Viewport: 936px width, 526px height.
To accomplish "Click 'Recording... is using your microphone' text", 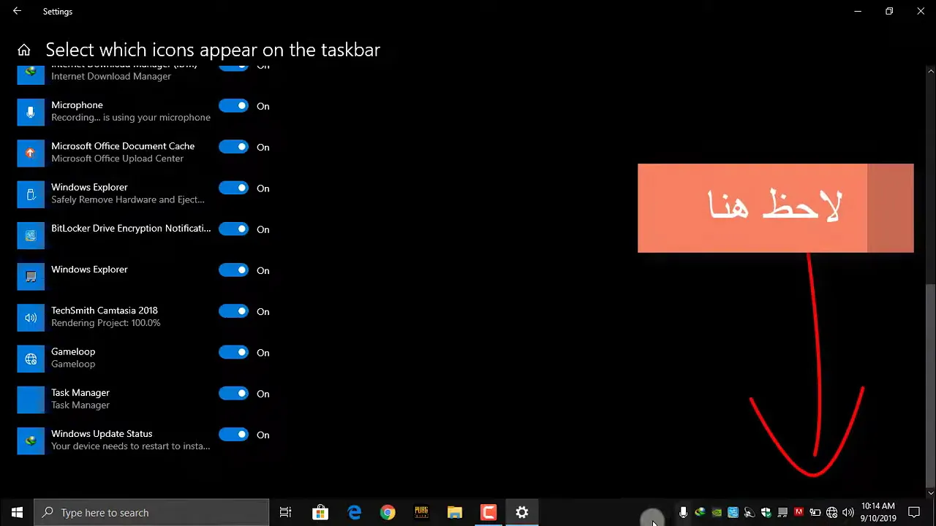I will (131, 118).
